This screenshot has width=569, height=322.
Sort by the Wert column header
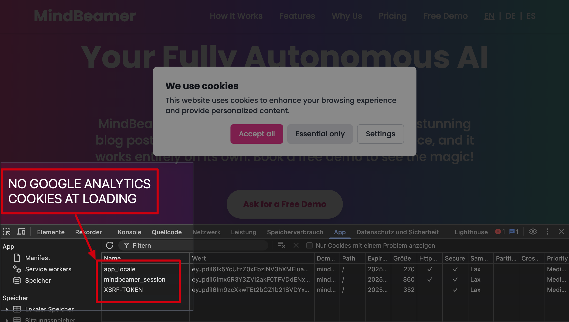(252, 258)
